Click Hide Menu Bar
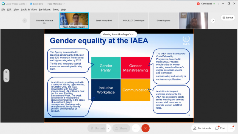238x134 pixels. click(x=56, y=4)
